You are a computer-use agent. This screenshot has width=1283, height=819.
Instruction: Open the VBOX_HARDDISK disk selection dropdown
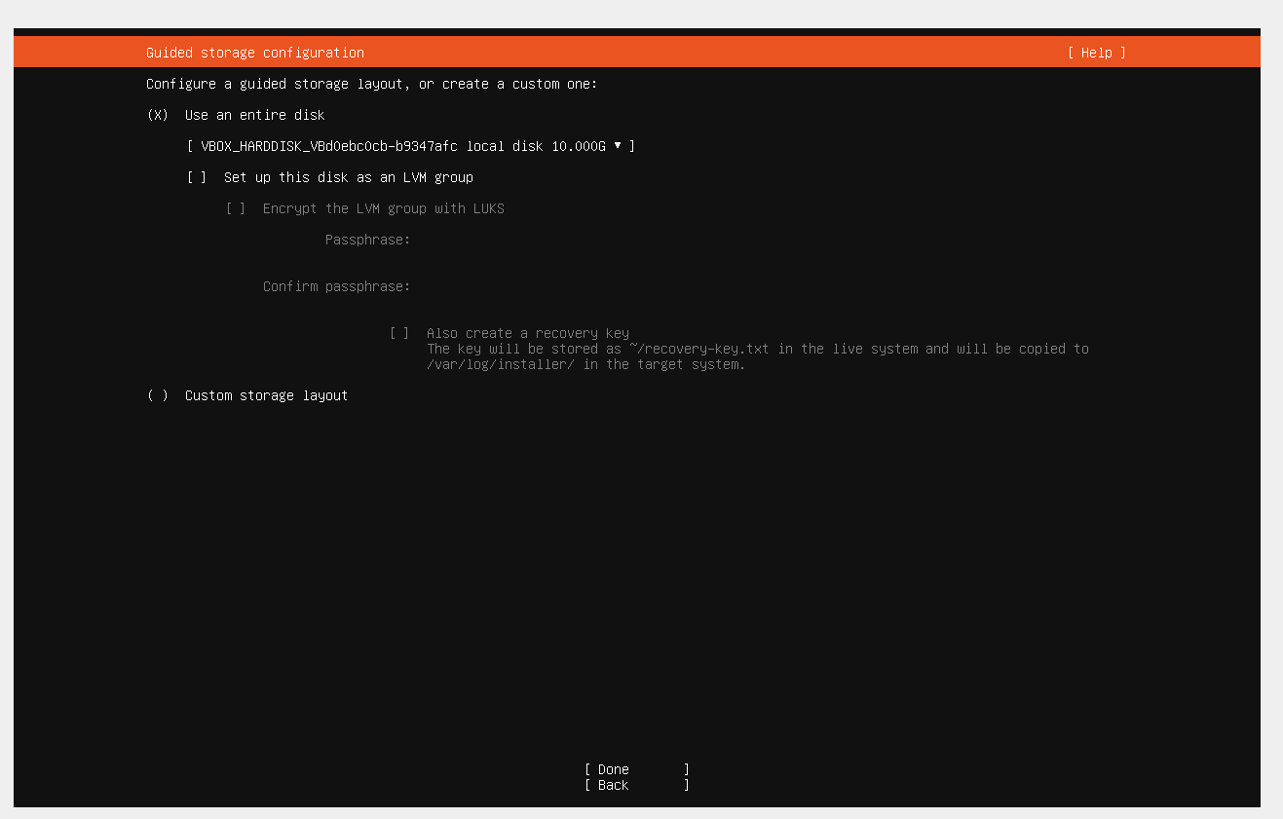(410, 146)
